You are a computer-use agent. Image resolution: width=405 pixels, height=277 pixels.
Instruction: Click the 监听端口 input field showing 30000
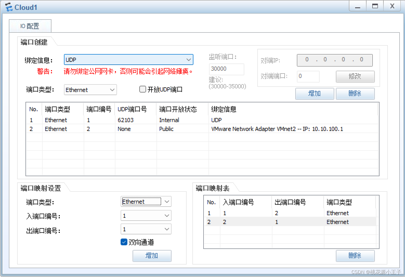pos(226,69)
